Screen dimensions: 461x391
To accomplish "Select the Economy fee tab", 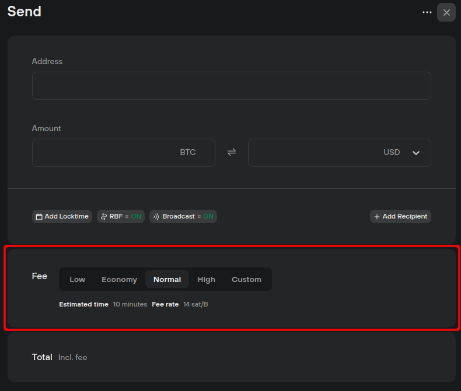I will 120,279.
